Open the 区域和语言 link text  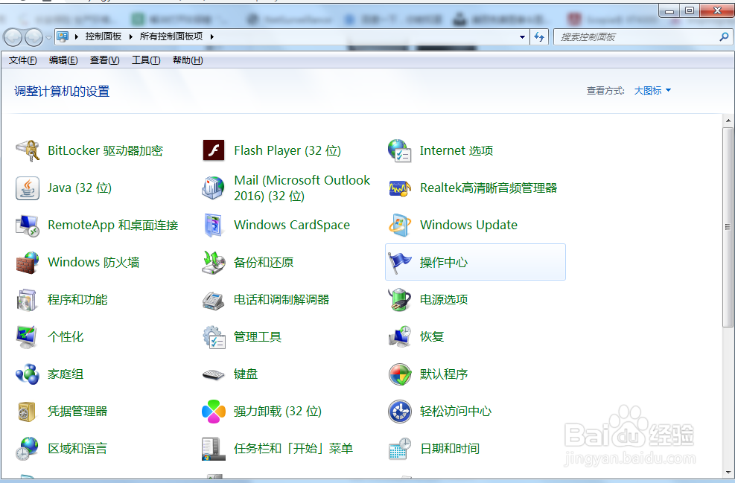77,449
